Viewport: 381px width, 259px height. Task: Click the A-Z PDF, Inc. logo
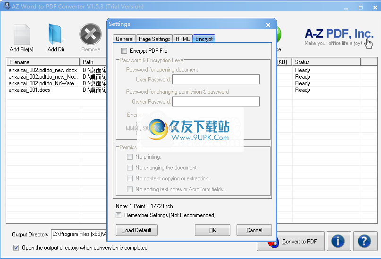[x=339, y=34]
